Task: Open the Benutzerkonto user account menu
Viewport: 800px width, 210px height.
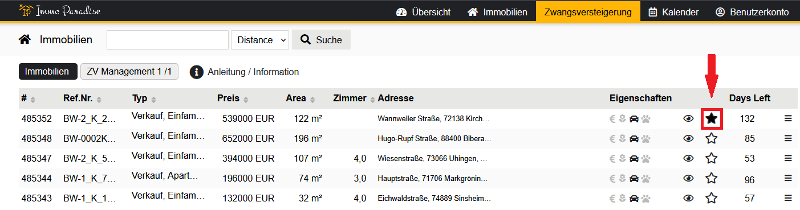Action: 752,12
